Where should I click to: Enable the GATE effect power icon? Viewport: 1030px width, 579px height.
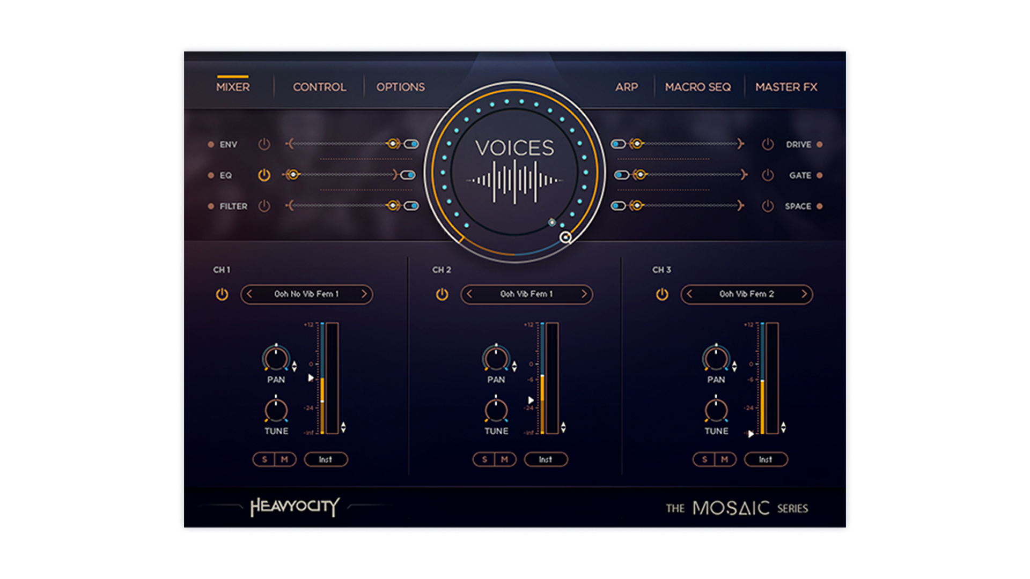[x=768, y=175]
